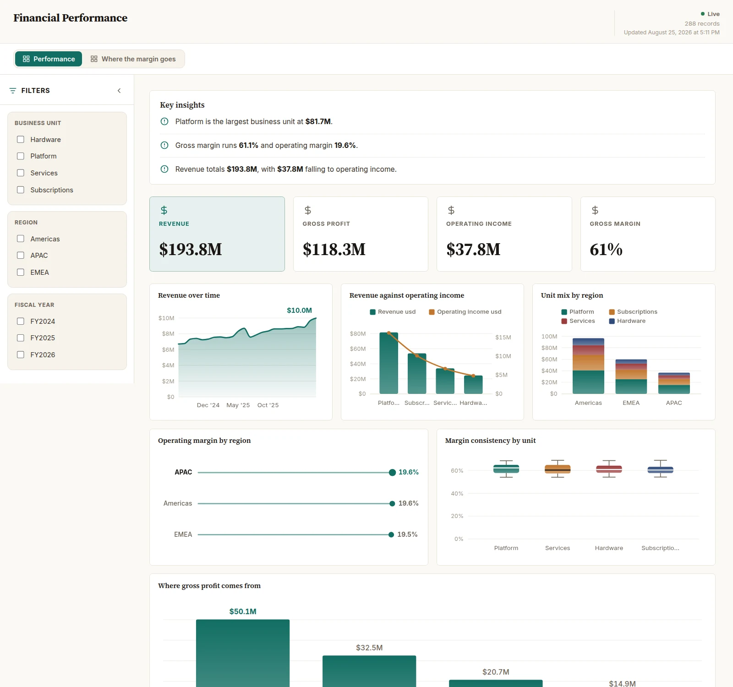Tick the FY2024 fiscal year checkbox
This screenshot has height=687, width=733.
point(21,321)
